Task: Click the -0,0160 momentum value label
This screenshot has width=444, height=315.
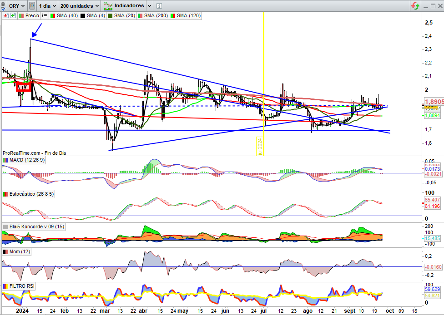Action: [433, 267]
